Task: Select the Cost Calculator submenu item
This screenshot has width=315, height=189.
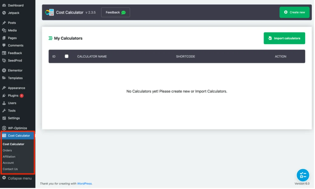Action: (x=14, y=144)
